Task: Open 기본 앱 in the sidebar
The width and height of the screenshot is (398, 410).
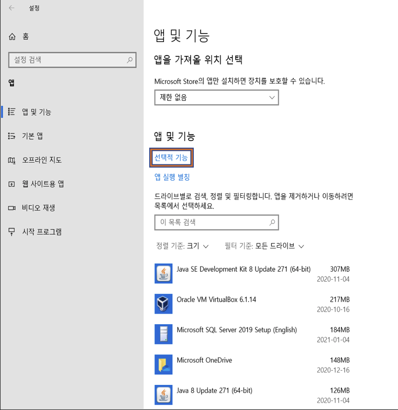Action: click(32, 136)
